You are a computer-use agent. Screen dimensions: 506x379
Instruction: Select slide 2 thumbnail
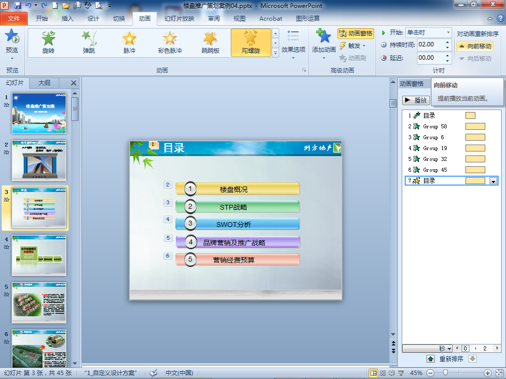pos(39,160)
